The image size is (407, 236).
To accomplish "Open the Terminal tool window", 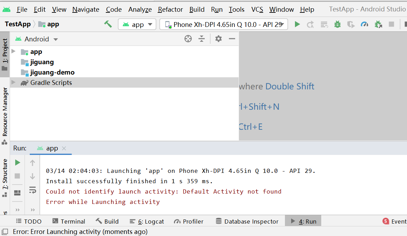I will (x=68, y=222).
